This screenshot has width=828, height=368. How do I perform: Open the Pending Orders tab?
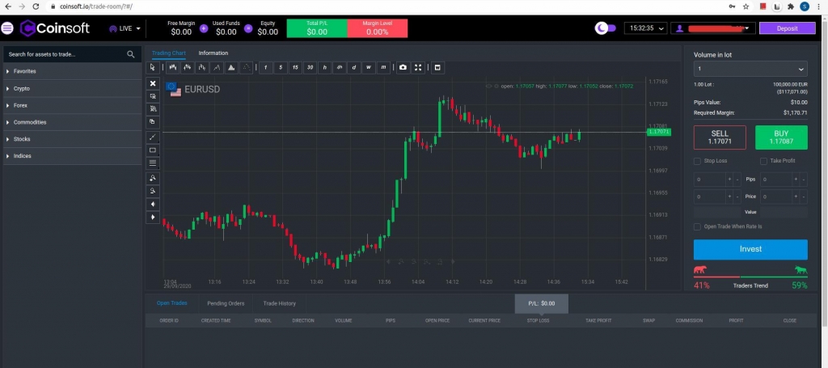pos(226,303)
